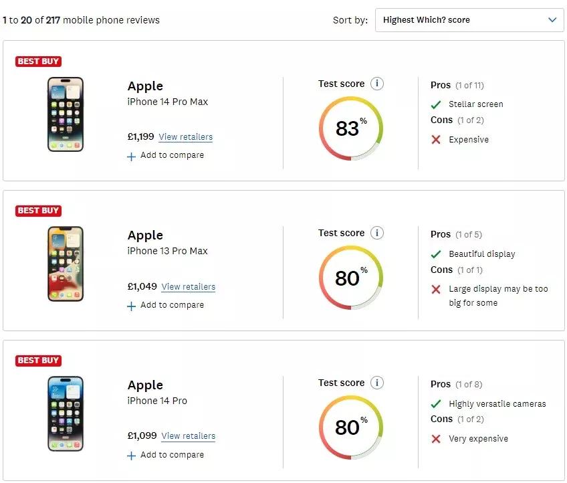Click the dropdown chevron arrow in sort box

click(x=552, y=20)
